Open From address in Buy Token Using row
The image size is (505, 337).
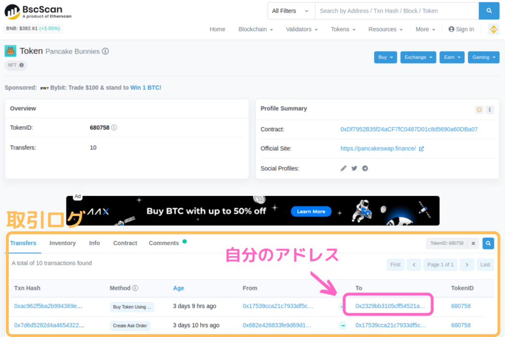click(278, 306)
